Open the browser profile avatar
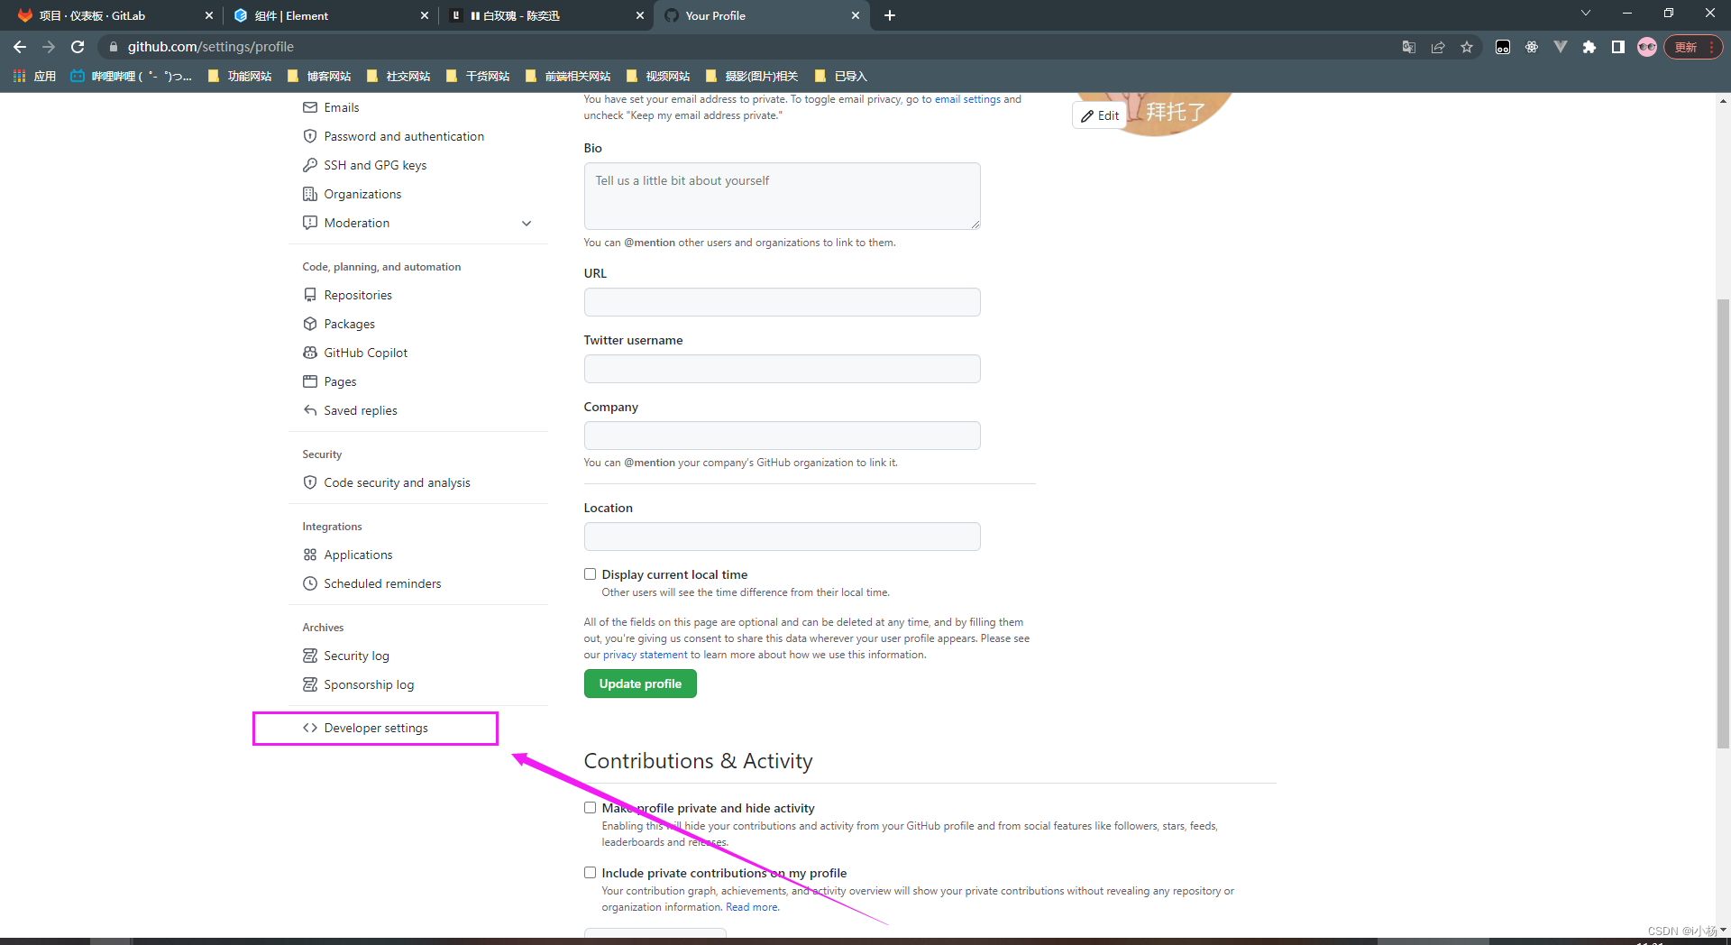Image resolution: width=1731 pixels, height=945 pixels. pyautogui.click(x=1647, y=47)
